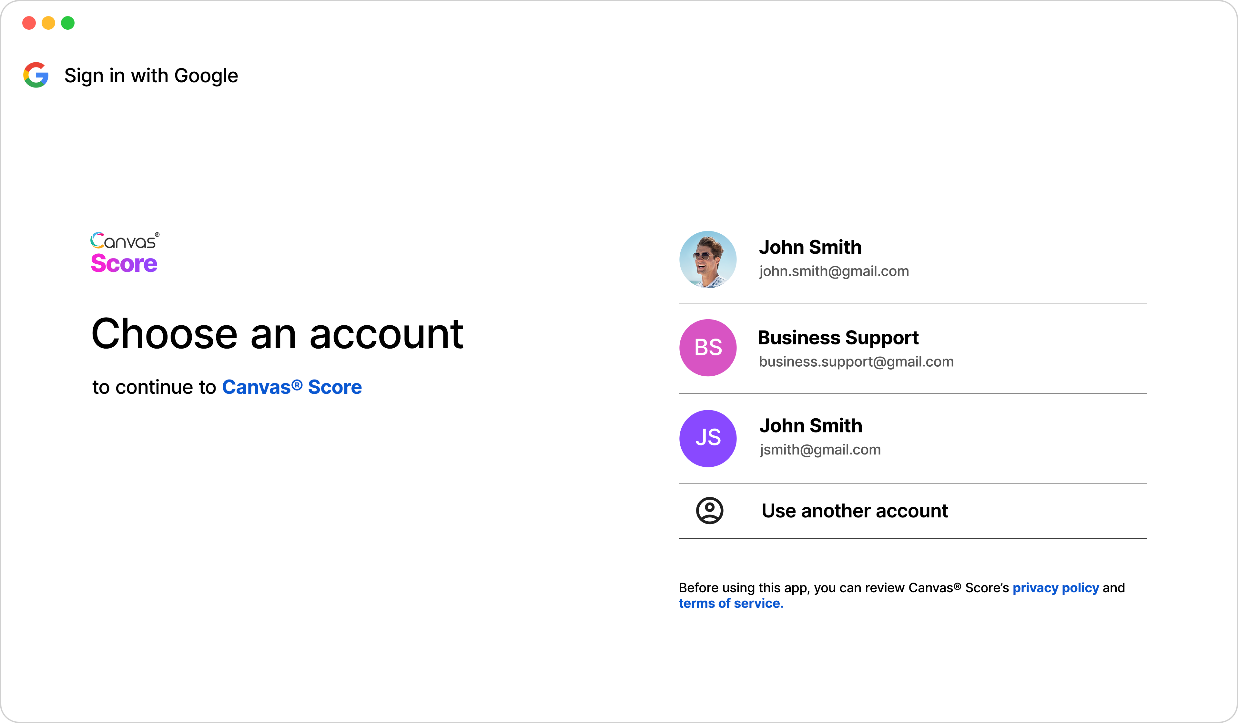Click the Canvas Score logo
This screenshot has width=1238, height=723.
point(125,252)
